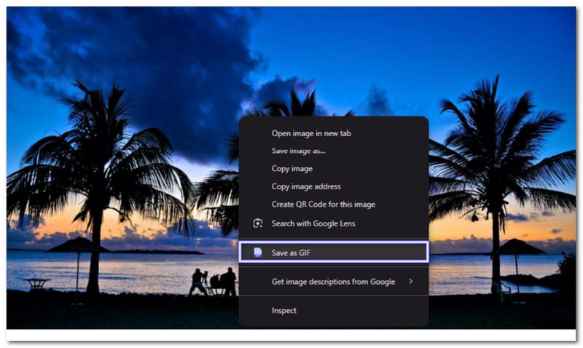Image resolution: width=583 pixels, height=348 pixels.
Task: Create QR Code for this image
Action: pos(323,205)
